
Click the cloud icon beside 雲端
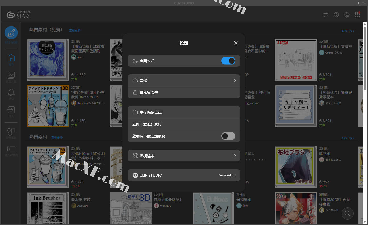click(x=135, y=80)
